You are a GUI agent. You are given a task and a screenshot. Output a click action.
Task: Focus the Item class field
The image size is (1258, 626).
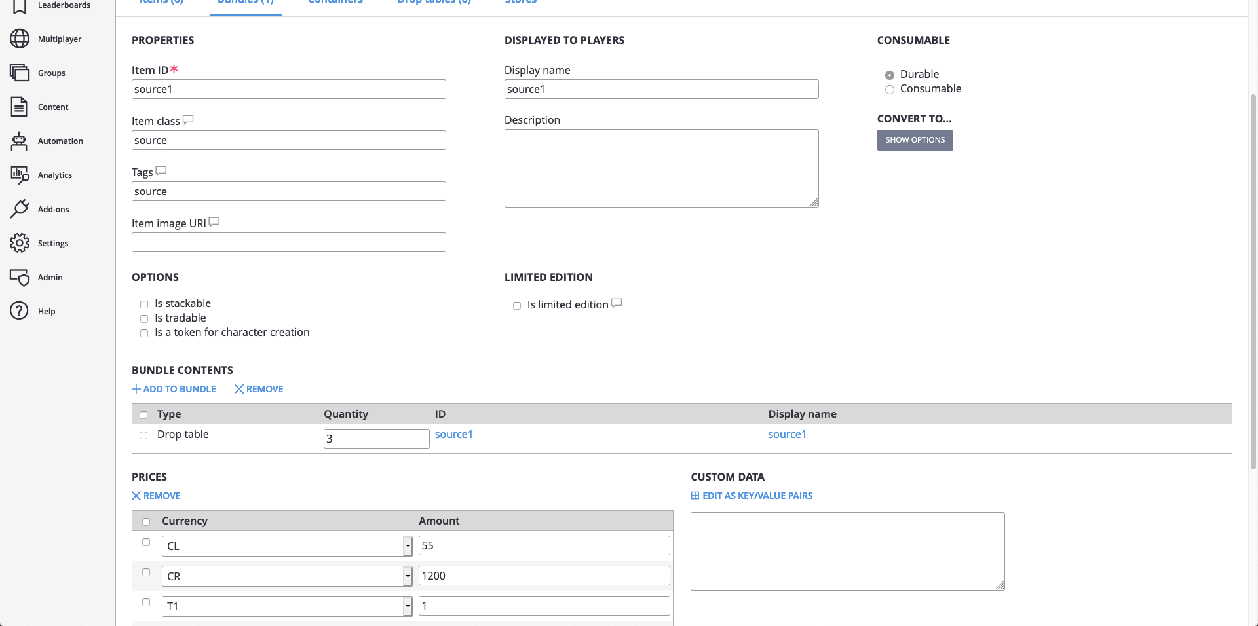point(289,140)
